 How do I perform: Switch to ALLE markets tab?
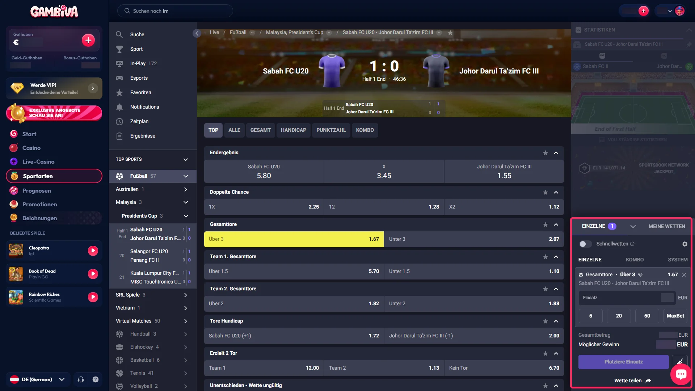coord(234,130)
